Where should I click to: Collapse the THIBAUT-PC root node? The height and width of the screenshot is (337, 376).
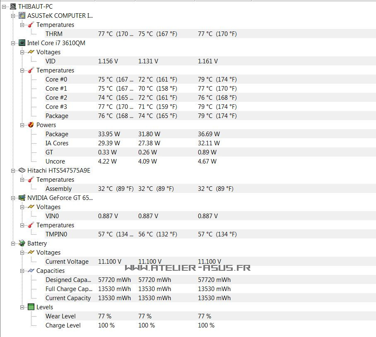tap(4, 7)
